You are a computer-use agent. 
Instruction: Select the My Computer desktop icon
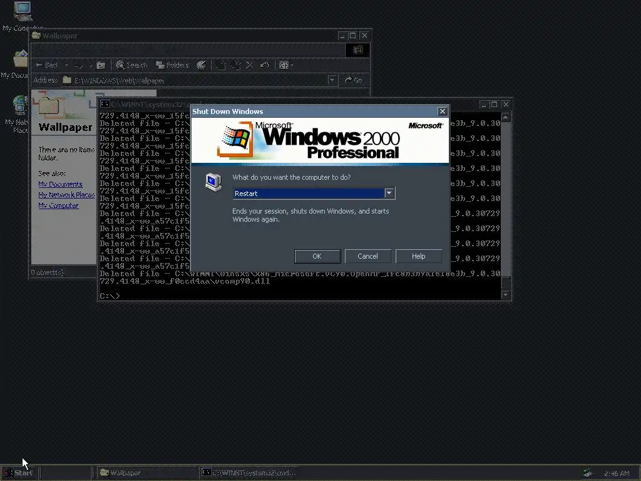[23, 16]
